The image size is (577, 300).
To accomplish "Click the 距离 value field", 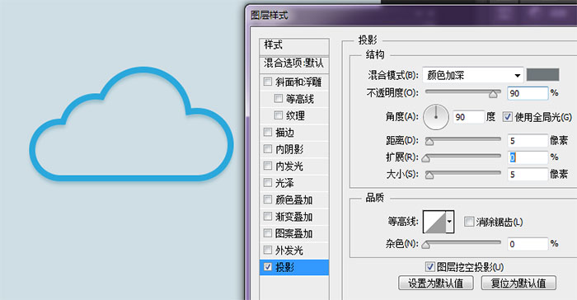I will [528, 141].
